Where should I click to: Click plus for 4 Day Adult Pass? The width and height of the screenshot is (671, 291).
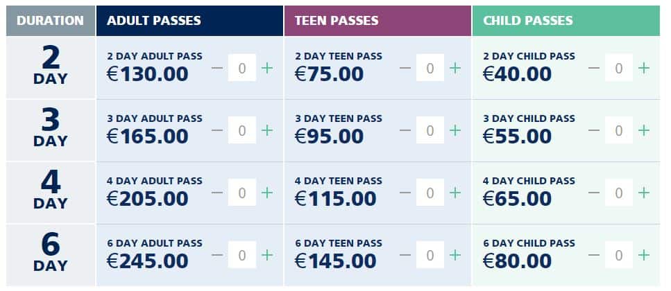coord(267,193)
